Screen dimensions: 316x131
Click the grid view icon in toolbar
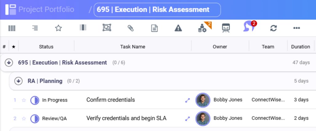pos(12,28)
